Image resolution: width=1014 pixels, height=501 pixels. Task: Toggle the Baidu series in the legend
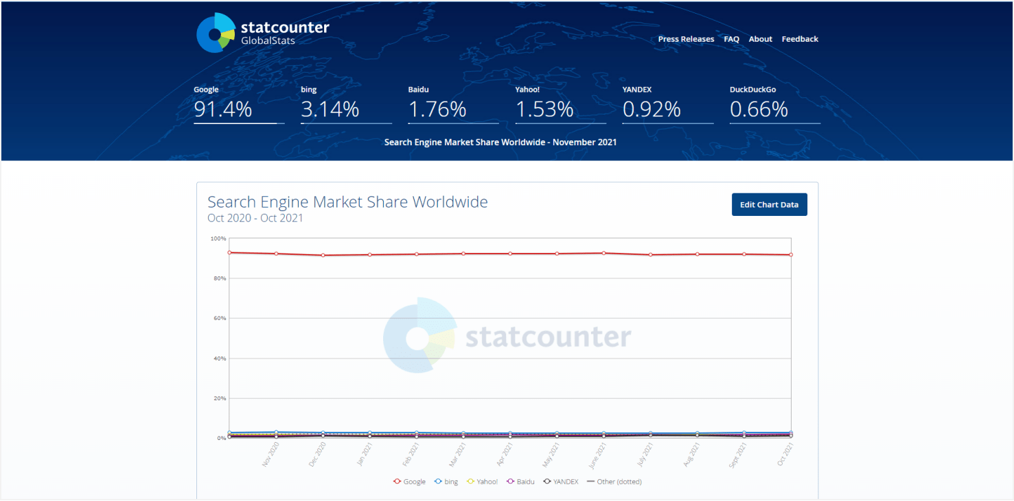point(520,482)
